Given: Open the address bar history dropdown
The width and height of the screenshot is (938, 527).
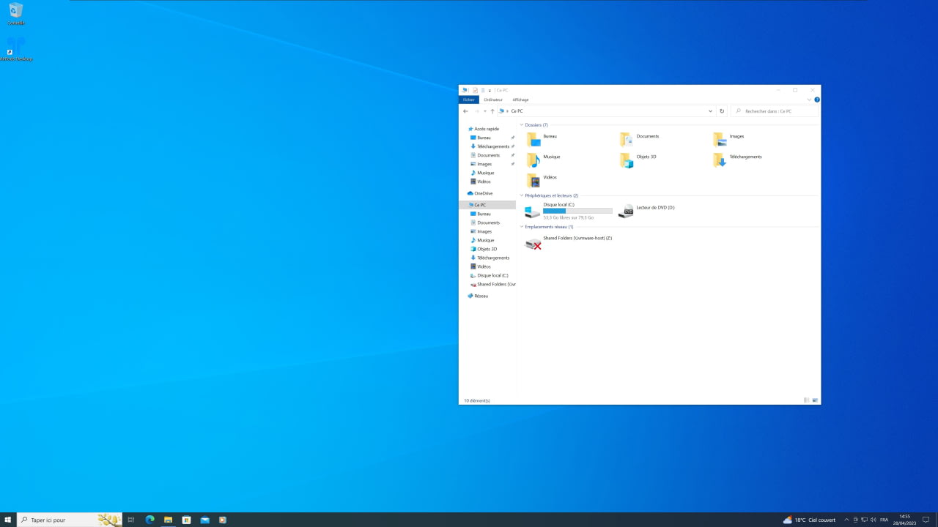Looking at the screenshot, I should click(710, 111).
